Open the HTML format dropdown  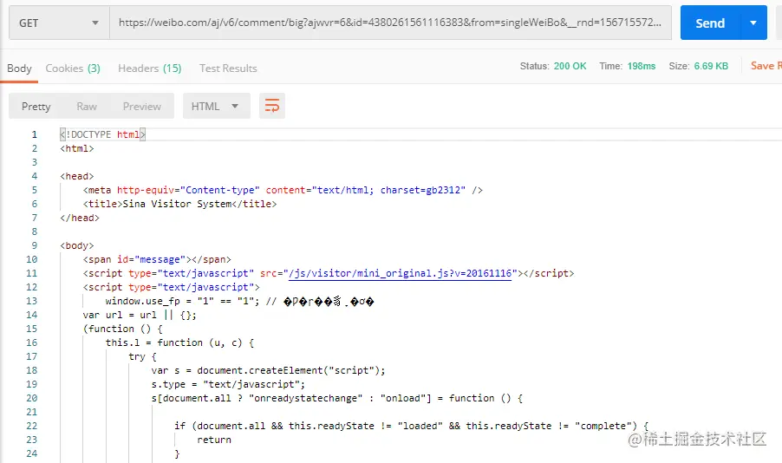point(216,107)
